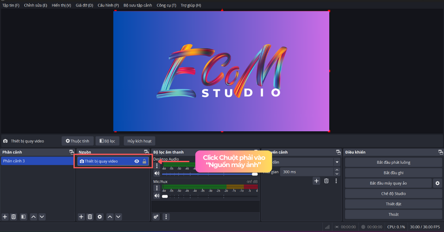This screenshot has width=444, height=232.
Task: Add a new scene with plus icon in Phân cảnh
Action: point(5,217)
